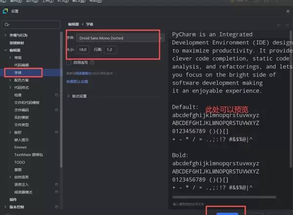Expand the 版式设置 section
Screen dimensions: 293x215
coord(68,96)
